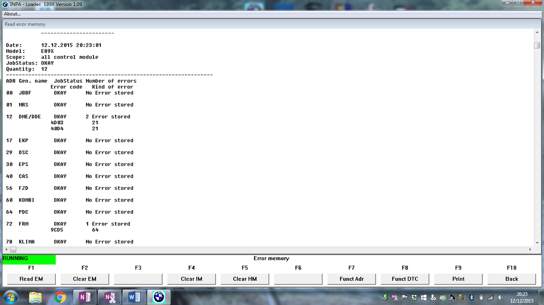The image size is (544, 305).
Task: Click the Clear EM button
Action: coord(84,279)
